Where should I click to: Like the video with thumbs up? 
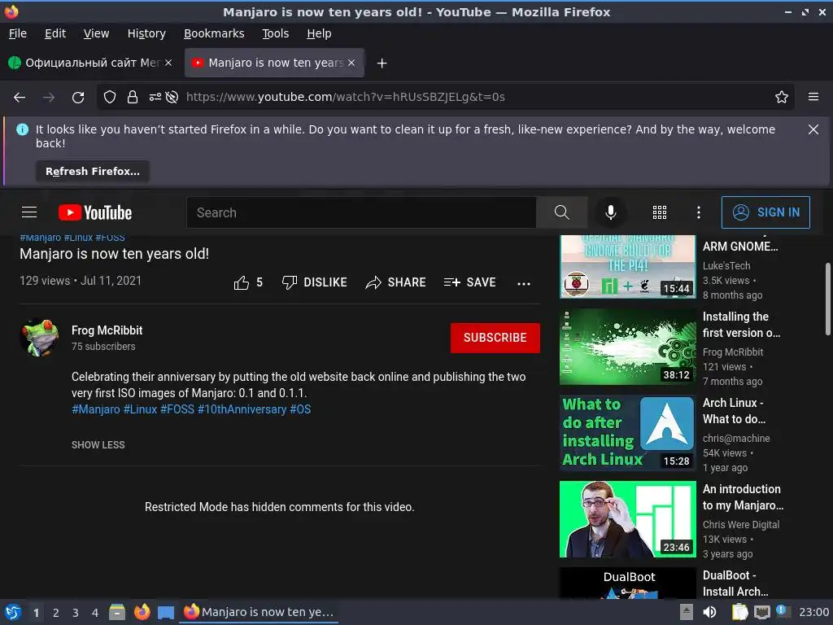click(248, 282)
